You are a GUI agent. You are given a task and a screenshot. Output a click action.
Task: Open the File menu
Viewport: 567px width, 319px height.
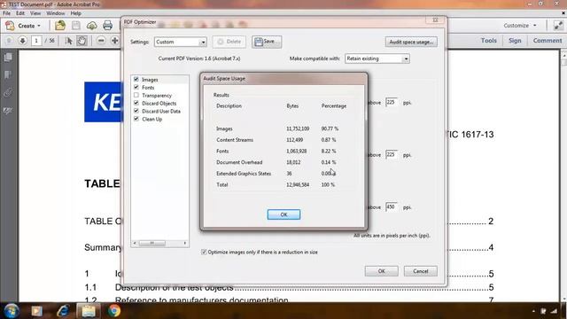click(x=6, y=13)
